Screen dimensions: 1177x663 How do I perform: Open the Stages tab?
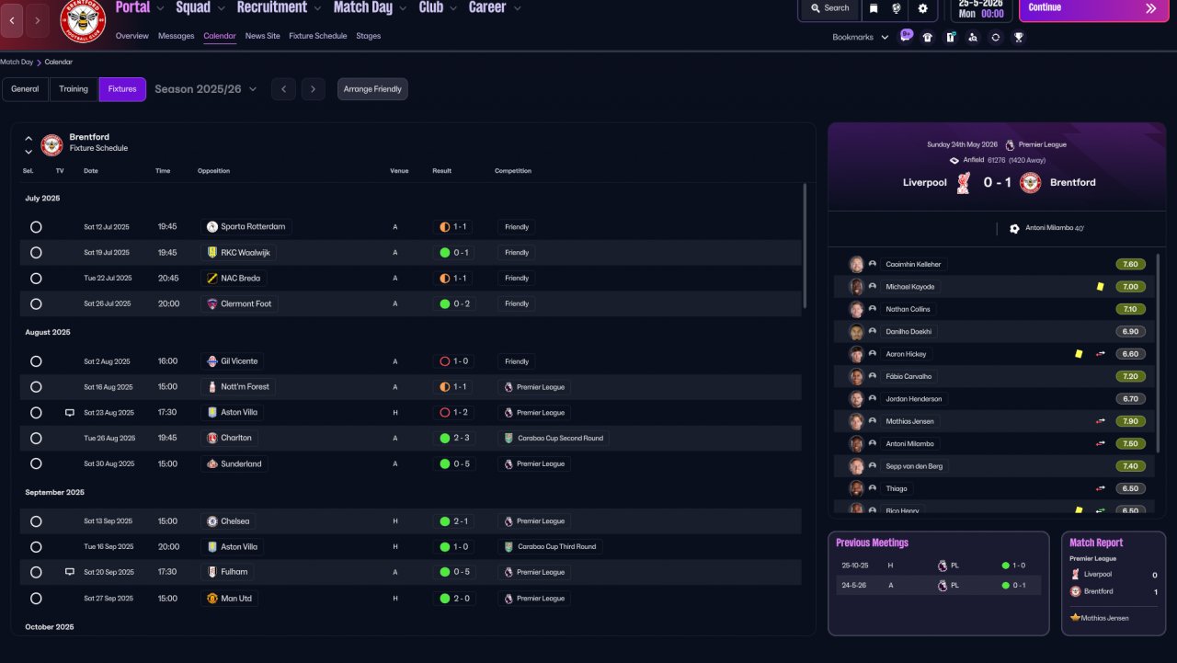(369, 36)
